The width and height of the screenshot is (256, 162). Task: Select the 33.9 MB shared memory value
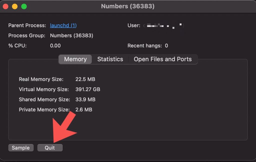tap(85, 99)
